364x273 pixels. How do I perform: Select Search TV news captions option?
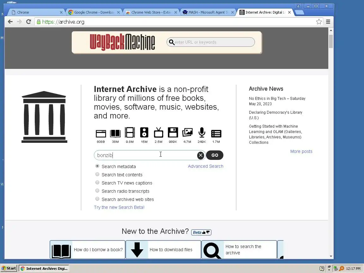tap(97, 182)
